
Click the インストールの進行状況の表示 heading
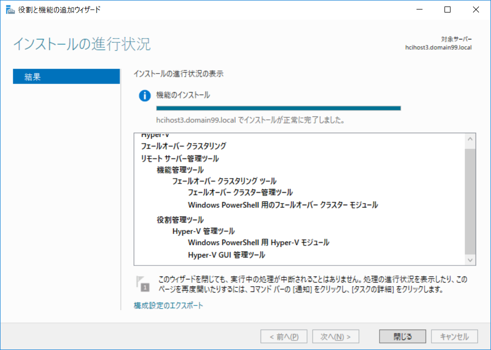point(178,74)
